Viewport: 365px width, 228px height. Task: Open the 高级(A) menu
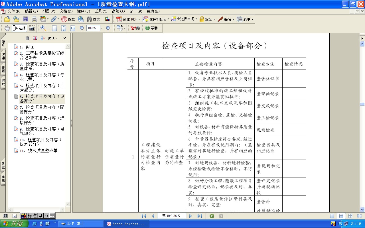pyautogui.click(x=118, y=11)
